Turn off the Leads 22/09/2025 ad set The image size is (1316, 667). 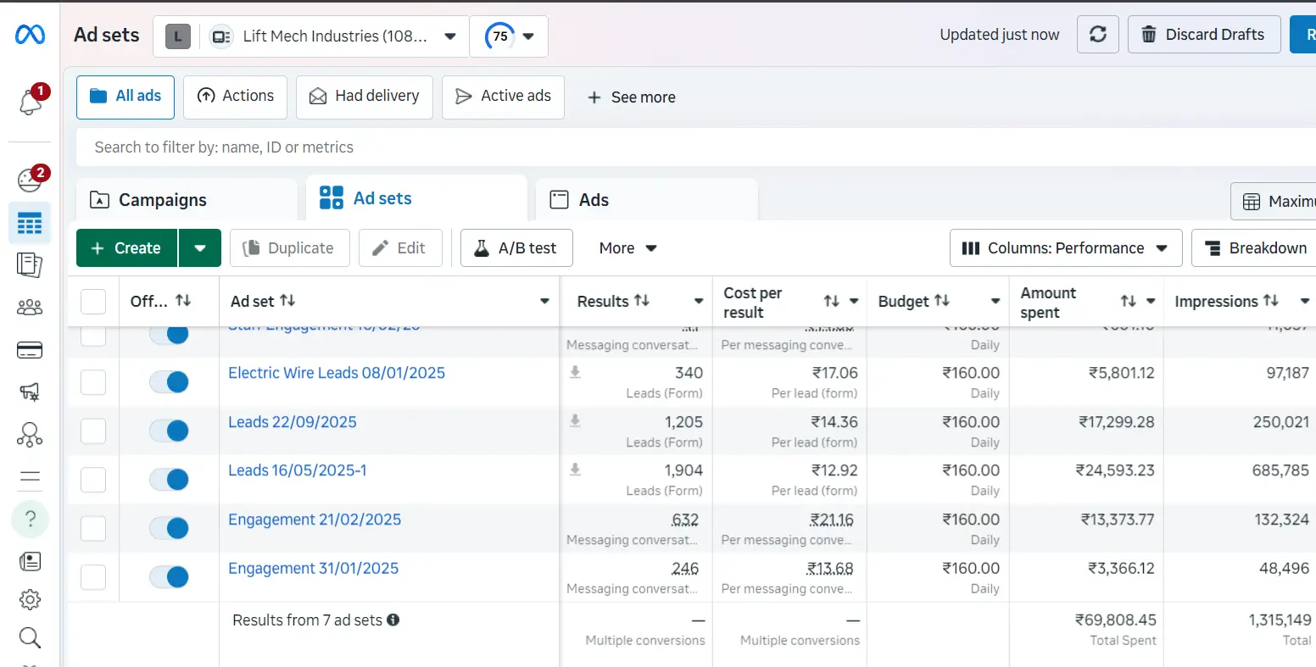[x=169, y=431]
